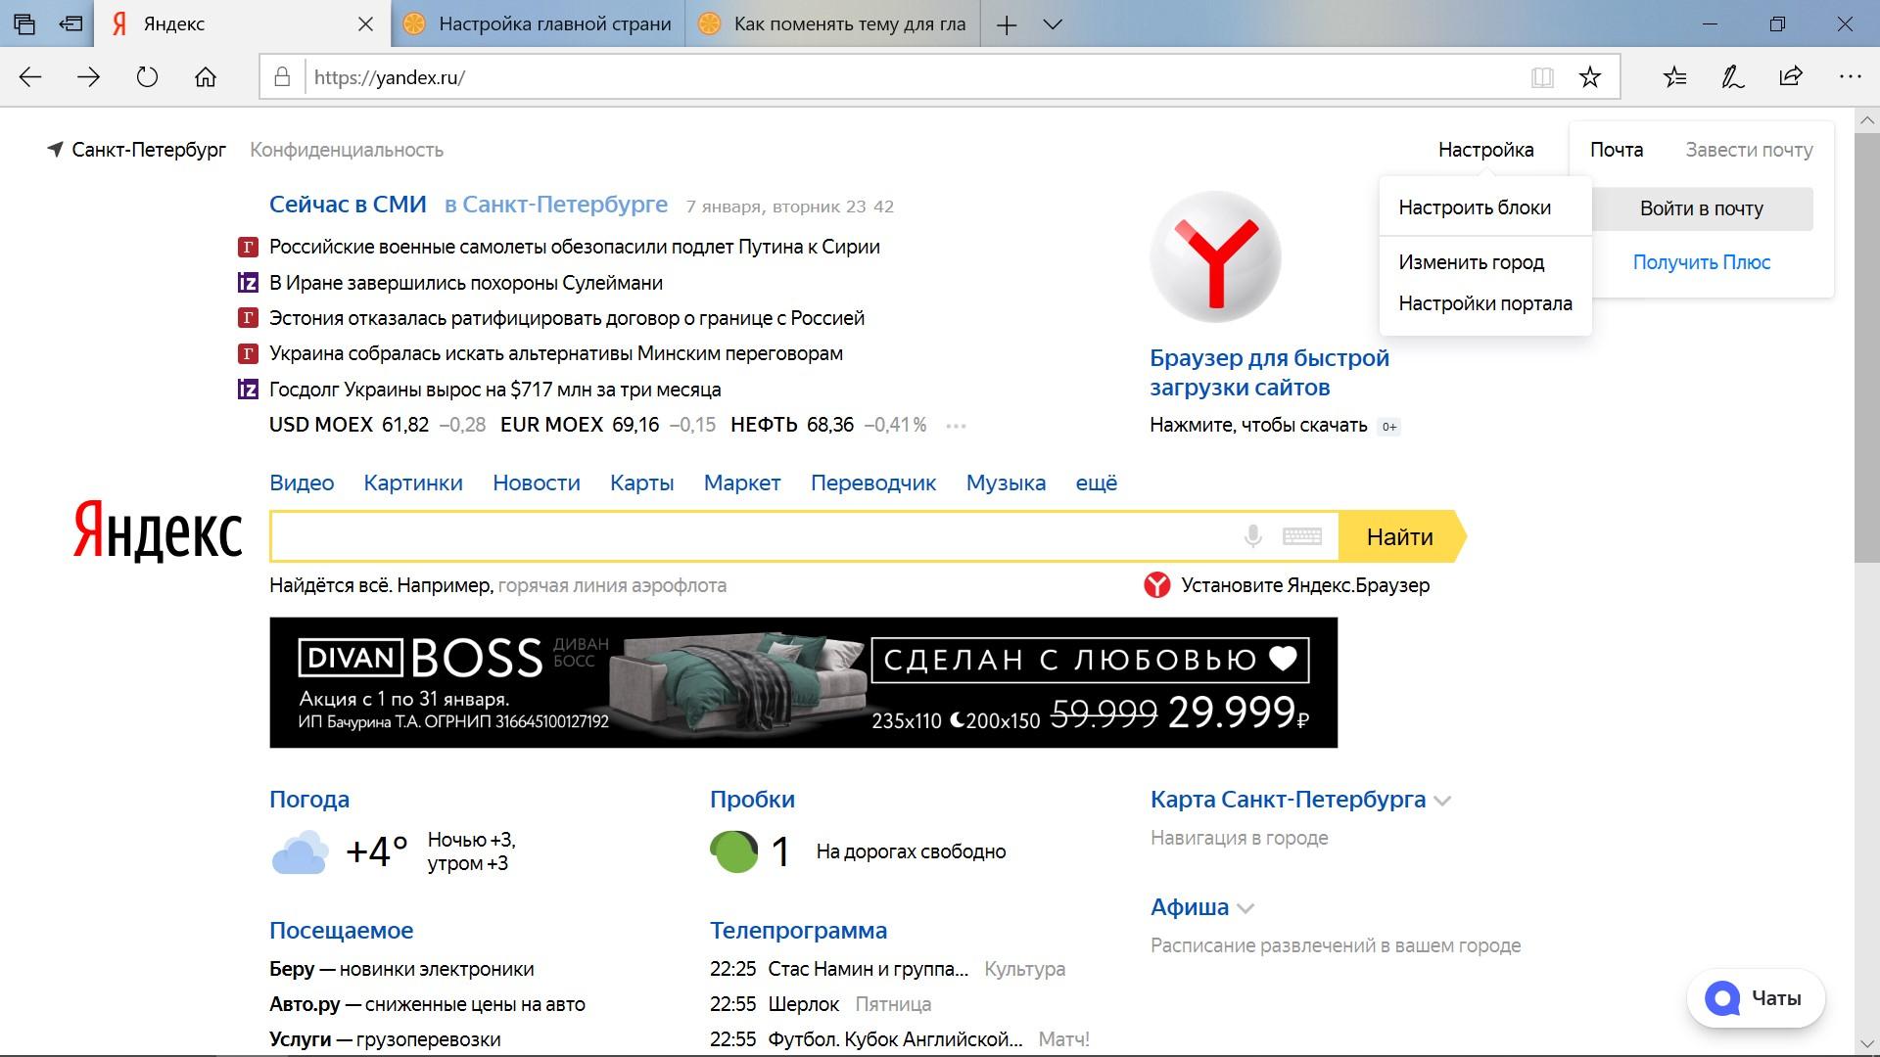Image resolution: width=1880 pixels, height=1057 pixels.
Task: Open the browser settings and more menu
Action: coord(1850,77)
